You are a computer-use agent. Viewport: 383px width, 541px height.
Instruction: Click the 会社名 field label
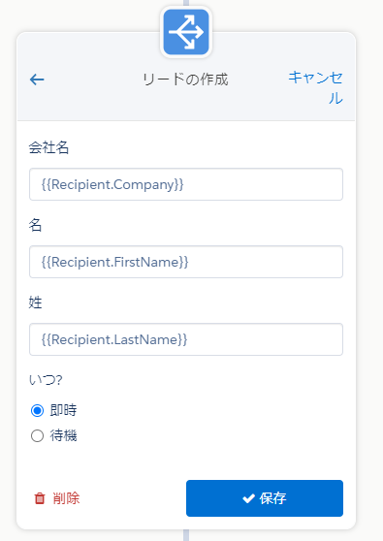(x=48, y=147)
